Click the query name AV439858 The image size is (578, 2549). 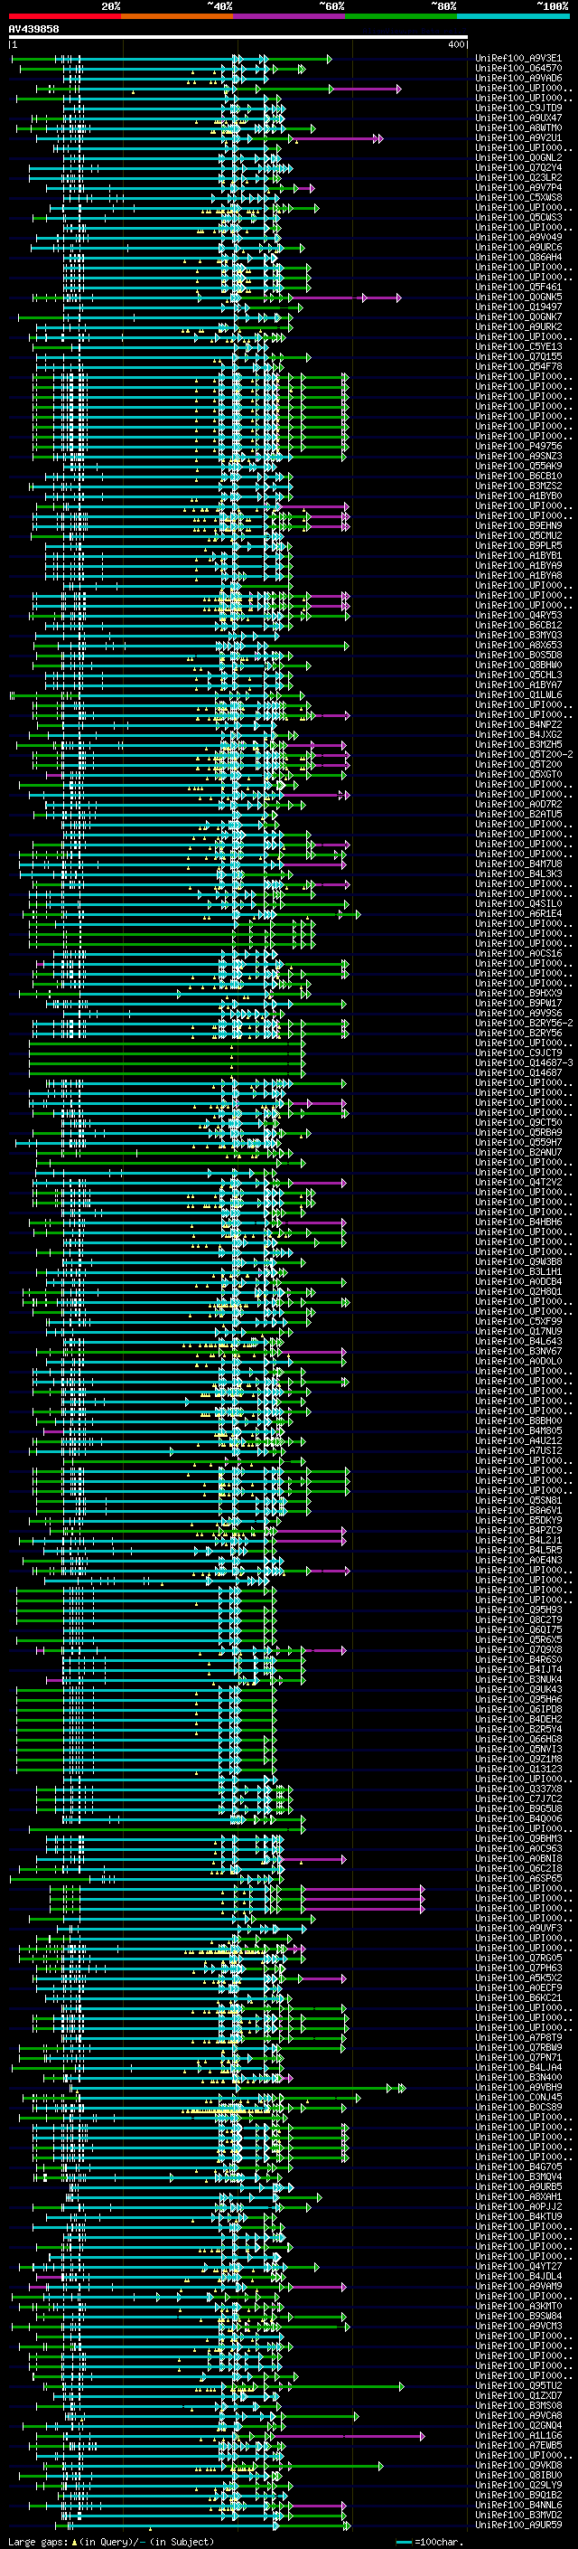pyautogui.click(x=33, y=30)
